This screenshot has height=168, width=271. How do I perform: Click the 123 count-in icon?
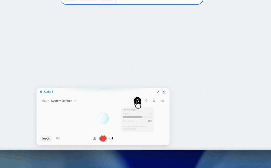111,139
